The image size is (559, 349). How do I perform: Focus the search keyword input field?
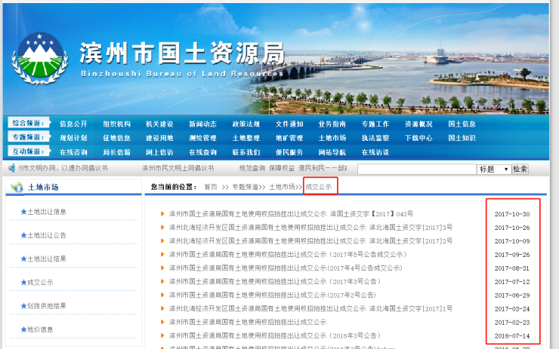pos(417,170)
